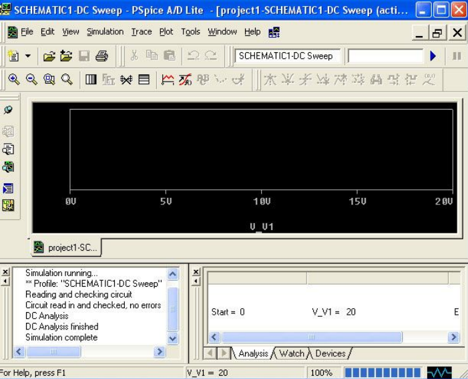Click the log pane scroll-down arrow
This screenshot has height=379, width=468.
click(x=172, y=338)
